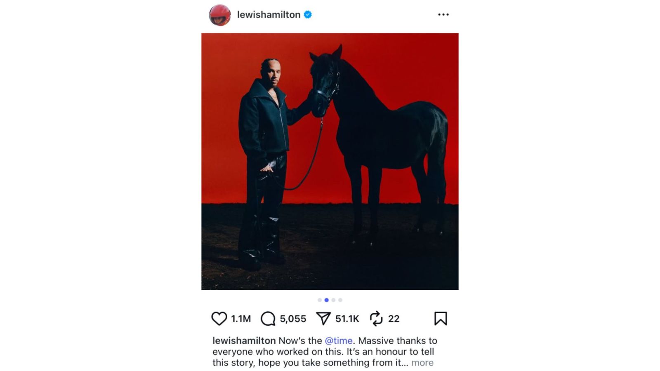Jump to fourth carousel dot

[340, 300]
